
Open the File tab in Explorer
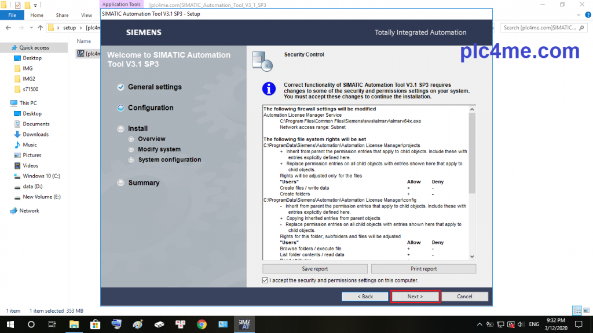click(x=12, y=15)
